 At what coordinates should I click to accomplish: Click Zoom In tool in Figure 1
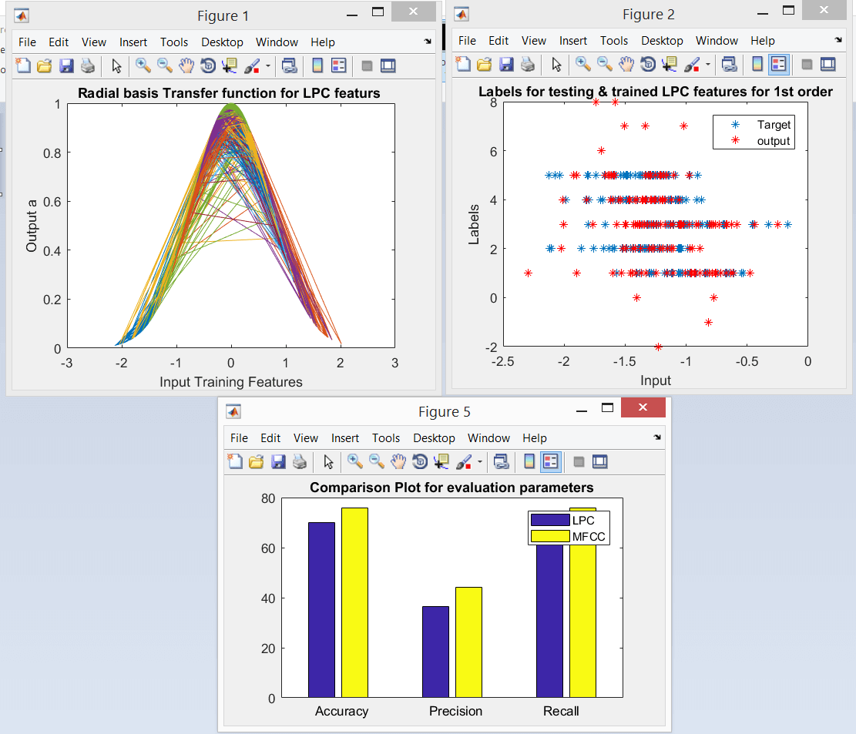143,66
